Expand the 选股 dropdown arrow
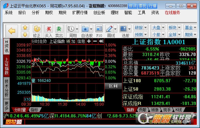Screen dimensions: 200x128 (130, 29)
